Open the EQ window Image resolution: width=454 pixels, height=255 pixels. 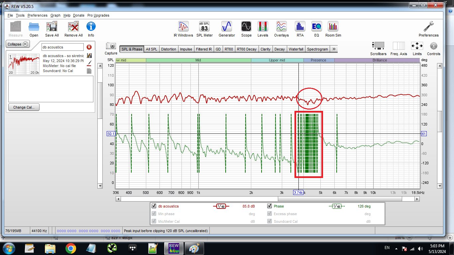point(317,29)
